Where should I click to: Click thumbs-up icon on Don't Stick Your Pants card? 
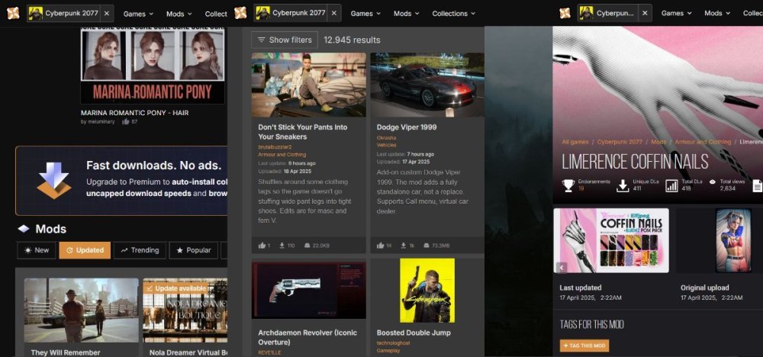[262, 246]
